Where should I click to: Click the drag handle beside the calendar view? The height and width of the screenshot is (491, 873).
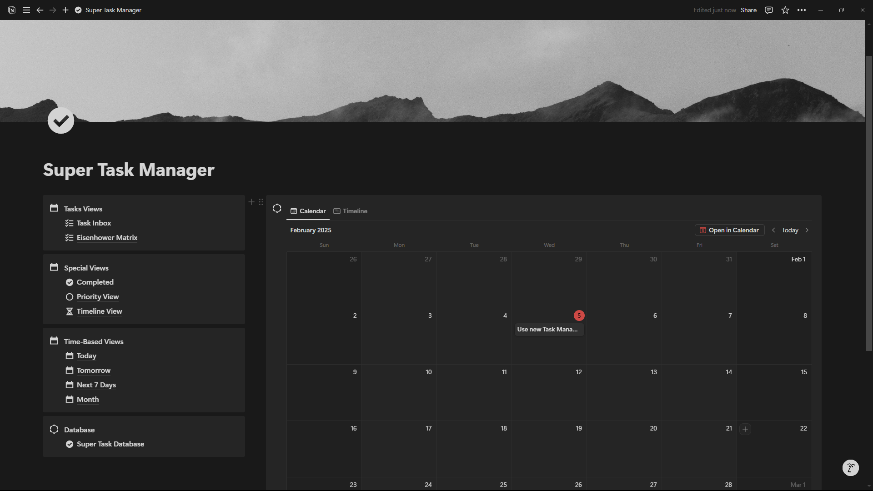point(261,201)
